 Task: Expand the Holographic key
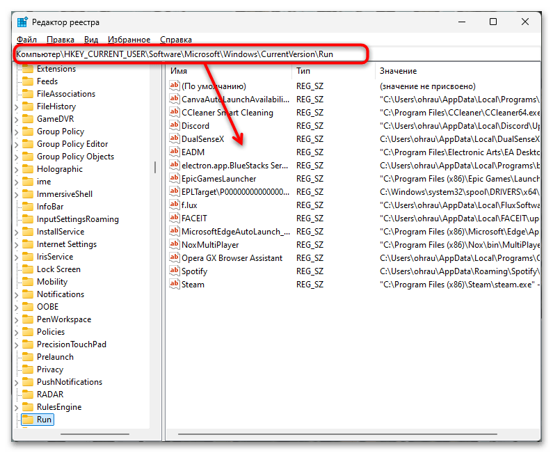pos(17,169)
